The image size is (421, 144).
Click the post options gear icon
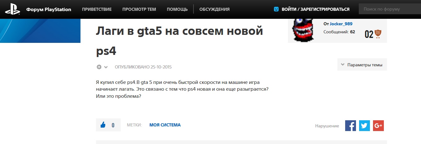[x=99, y=67]
